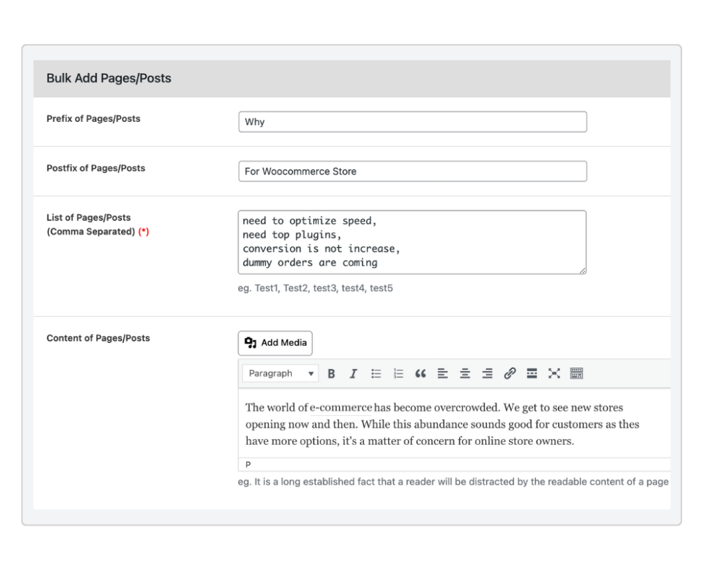Click 'eg. Test1, Test2, test3' hint text

(x=315, y=288)
